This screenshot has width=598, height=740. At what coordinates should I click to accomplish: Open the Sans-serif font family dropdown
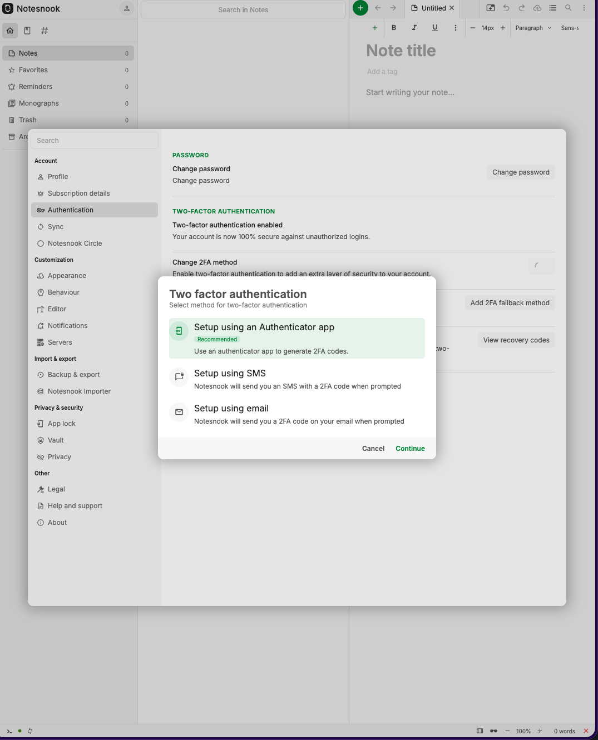coord(570,28)
